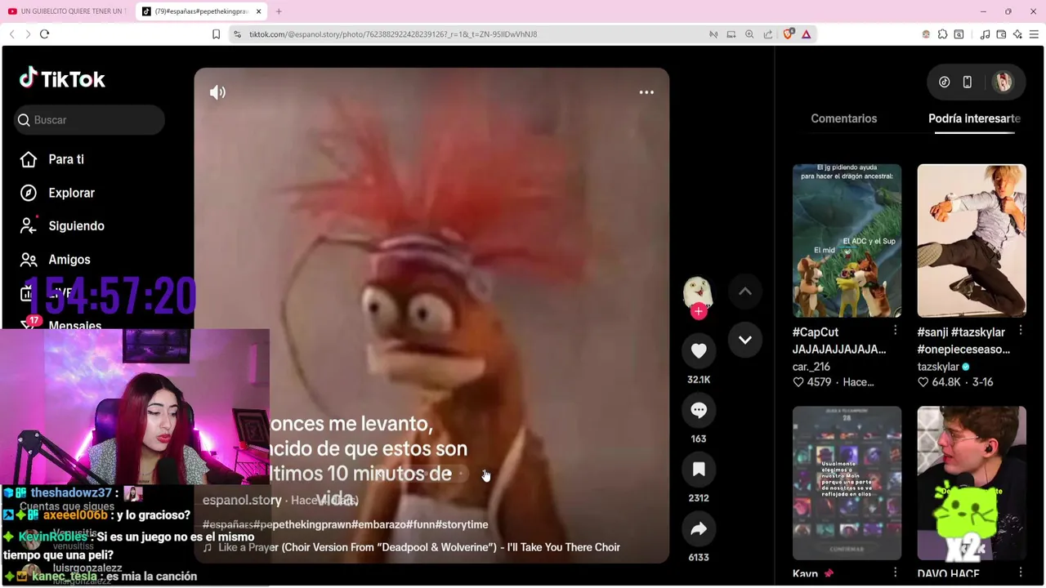The image size is (1046, 588).
Task: Open the Leo AI sparkle icon
Action: click(1017, 34)
